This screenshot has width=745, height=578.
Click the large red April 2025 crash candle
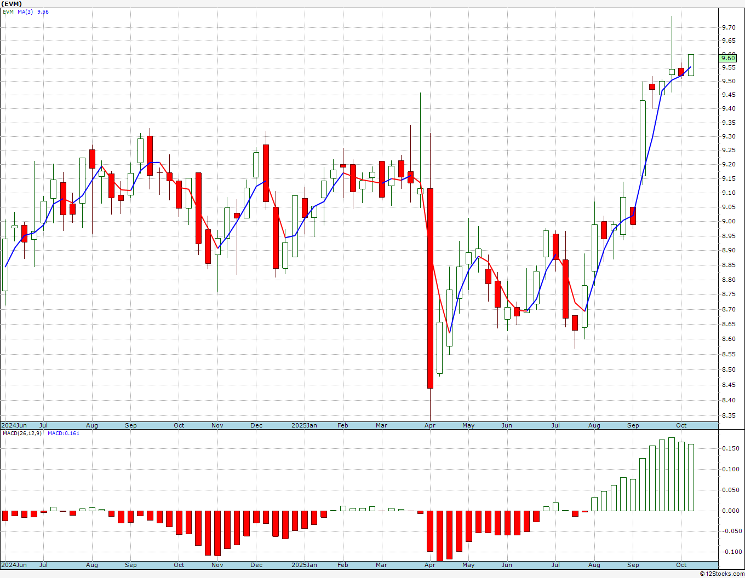tap(430, 288)
